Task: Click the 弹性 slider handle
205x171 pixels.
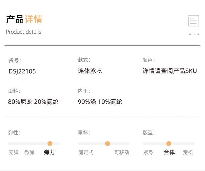Action: click(50, 143)
